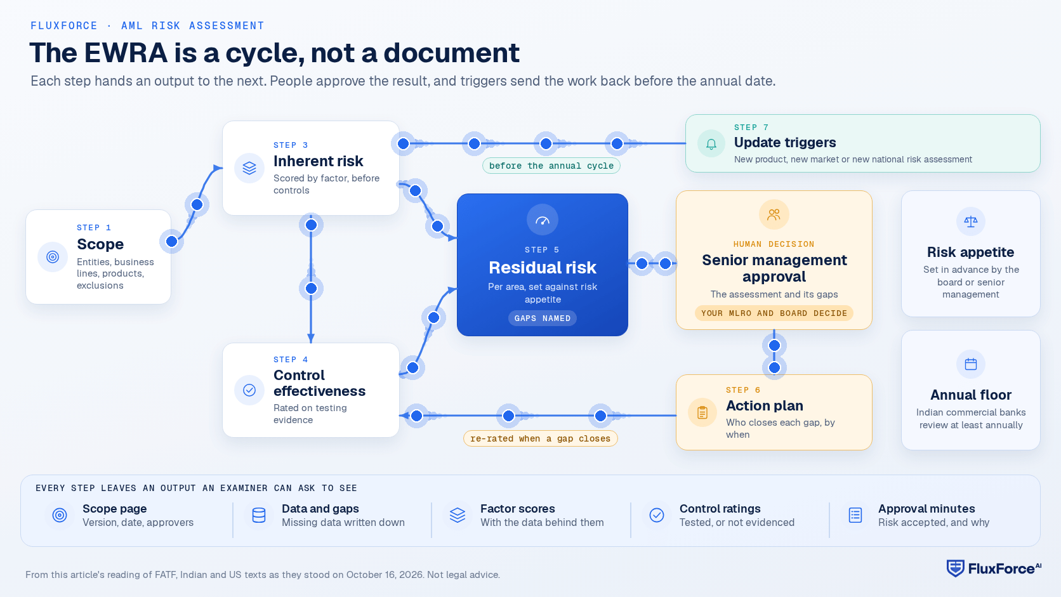Click the 'STEP 7' label

tap(751, 128)
